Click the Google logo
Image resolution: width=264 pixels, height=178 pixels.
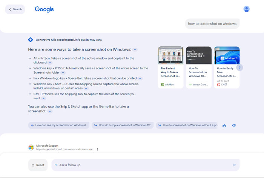pyautogui.click(x=44, y=9)
